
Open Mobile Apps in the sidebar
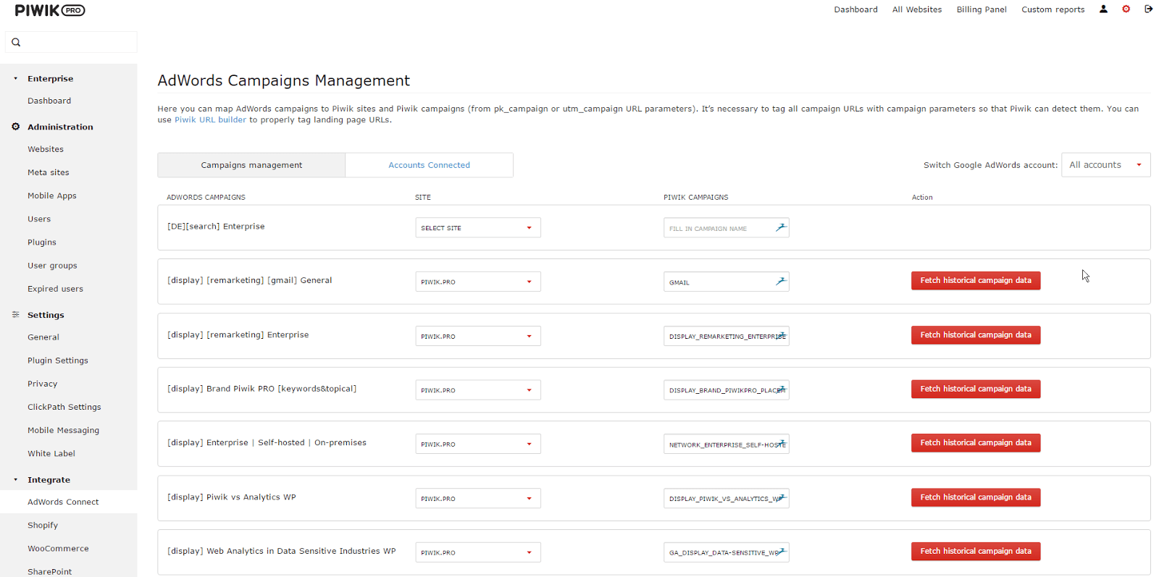52,195
